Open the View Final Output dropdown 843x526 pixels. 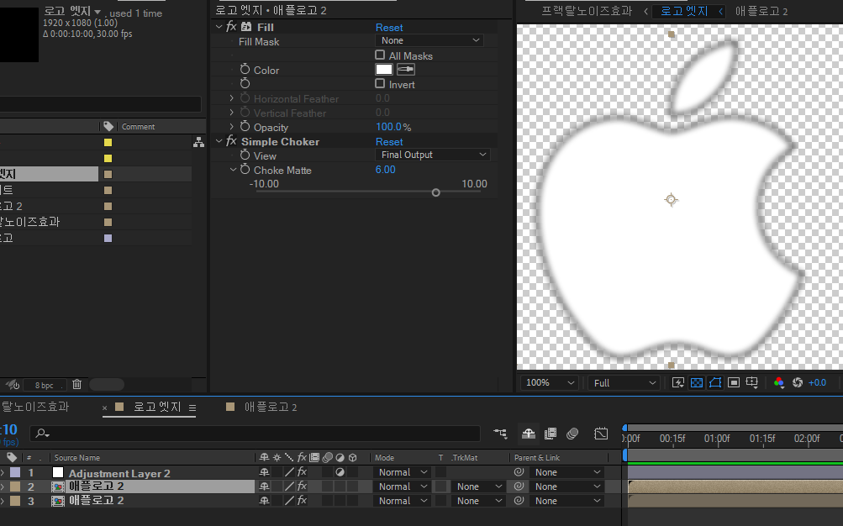[432, 155]
